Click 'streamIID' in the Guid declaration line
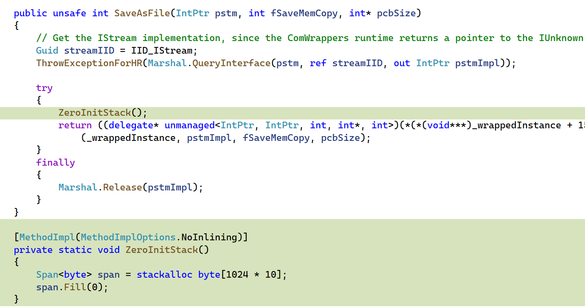The image size is (585, 308). pos(89,51)
